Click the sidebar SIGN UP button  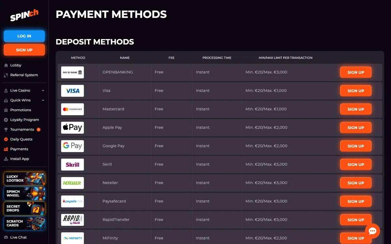click(x=24, y=50)
